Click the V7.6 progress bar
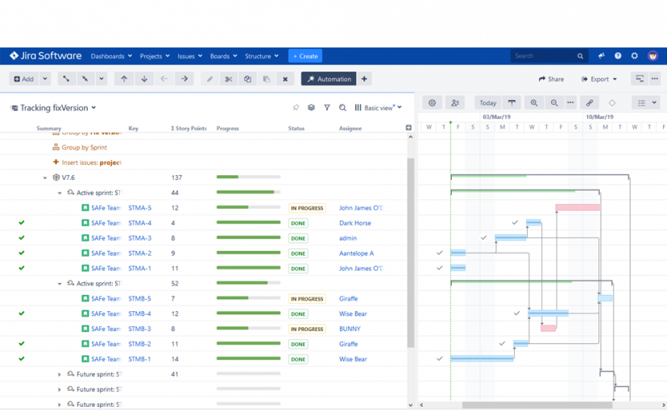 pyautogui.click(x=248, y=177)
